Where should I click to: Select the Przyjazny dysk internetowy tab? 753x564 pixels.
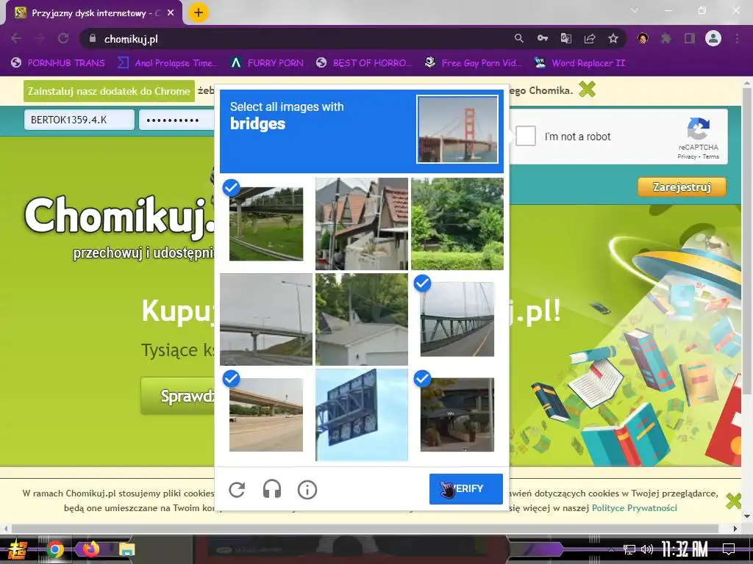click(x=94, y=13)
